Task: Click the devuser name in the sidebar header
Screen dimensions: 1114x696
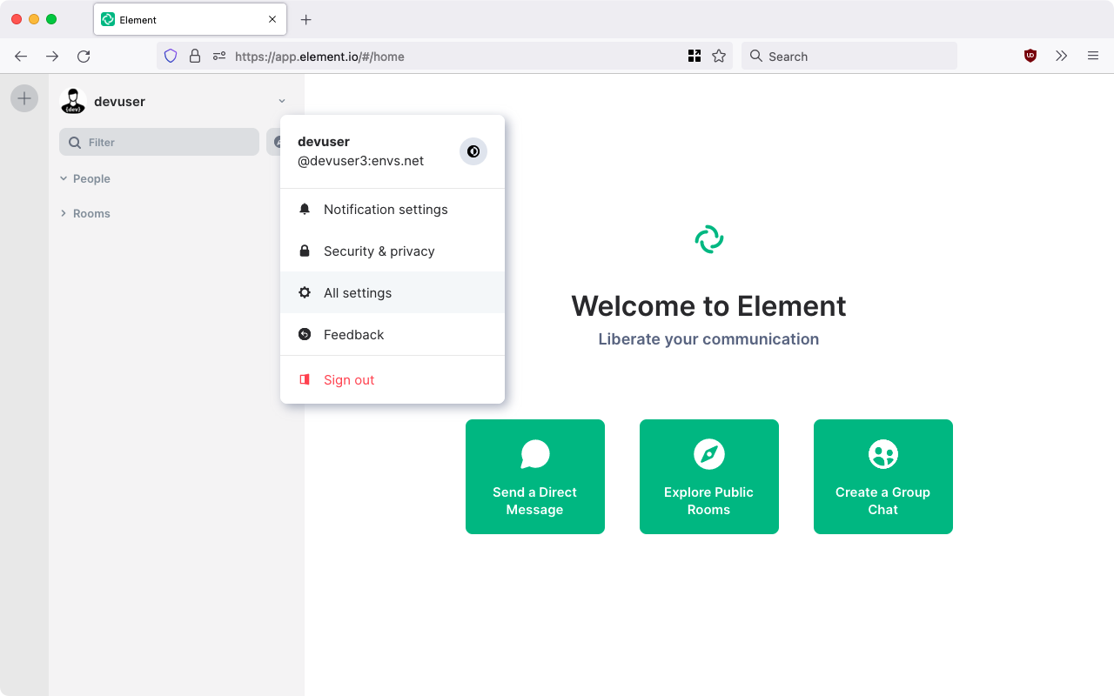Action: click(119, 102)
